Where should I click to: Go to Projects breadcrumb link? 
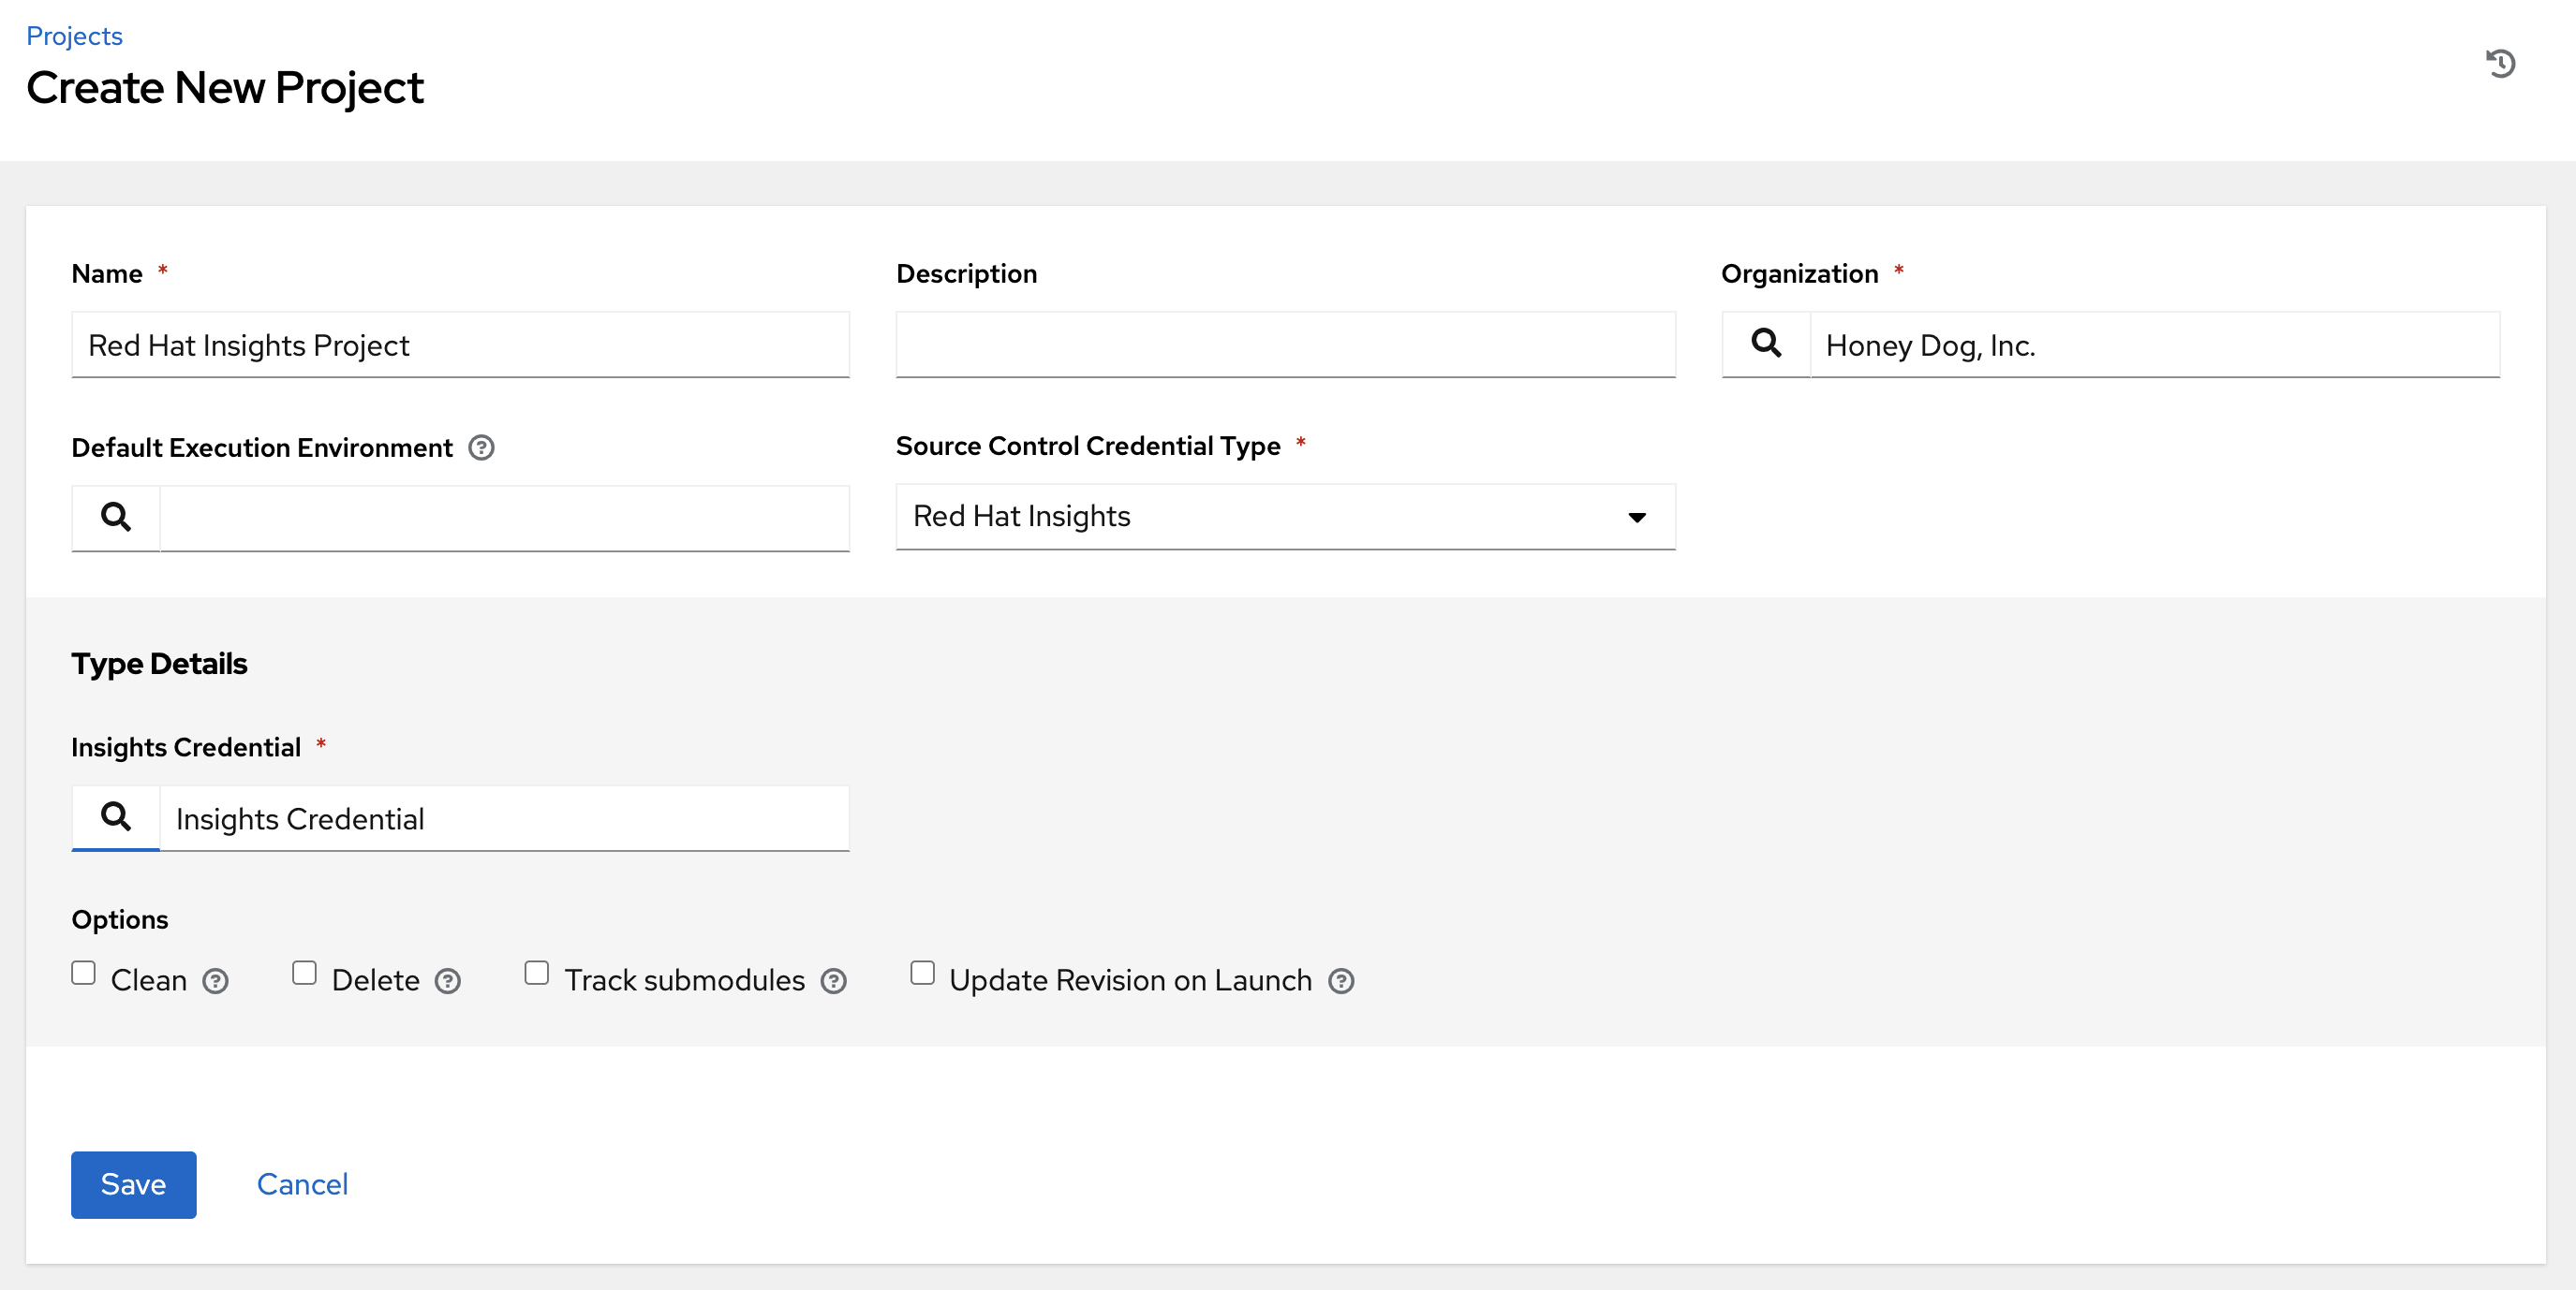[74, 36]
